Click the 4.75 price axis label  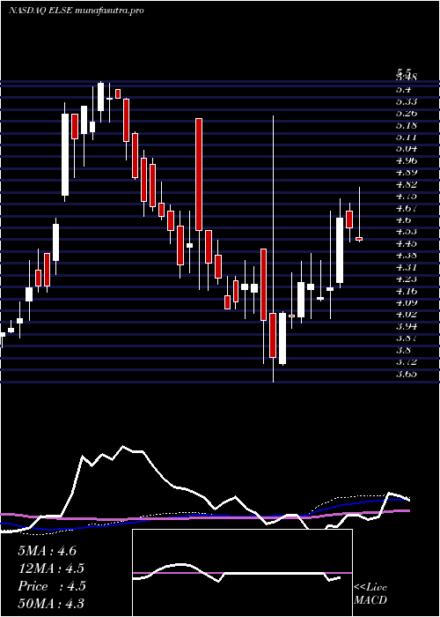(x=407, y=196)
